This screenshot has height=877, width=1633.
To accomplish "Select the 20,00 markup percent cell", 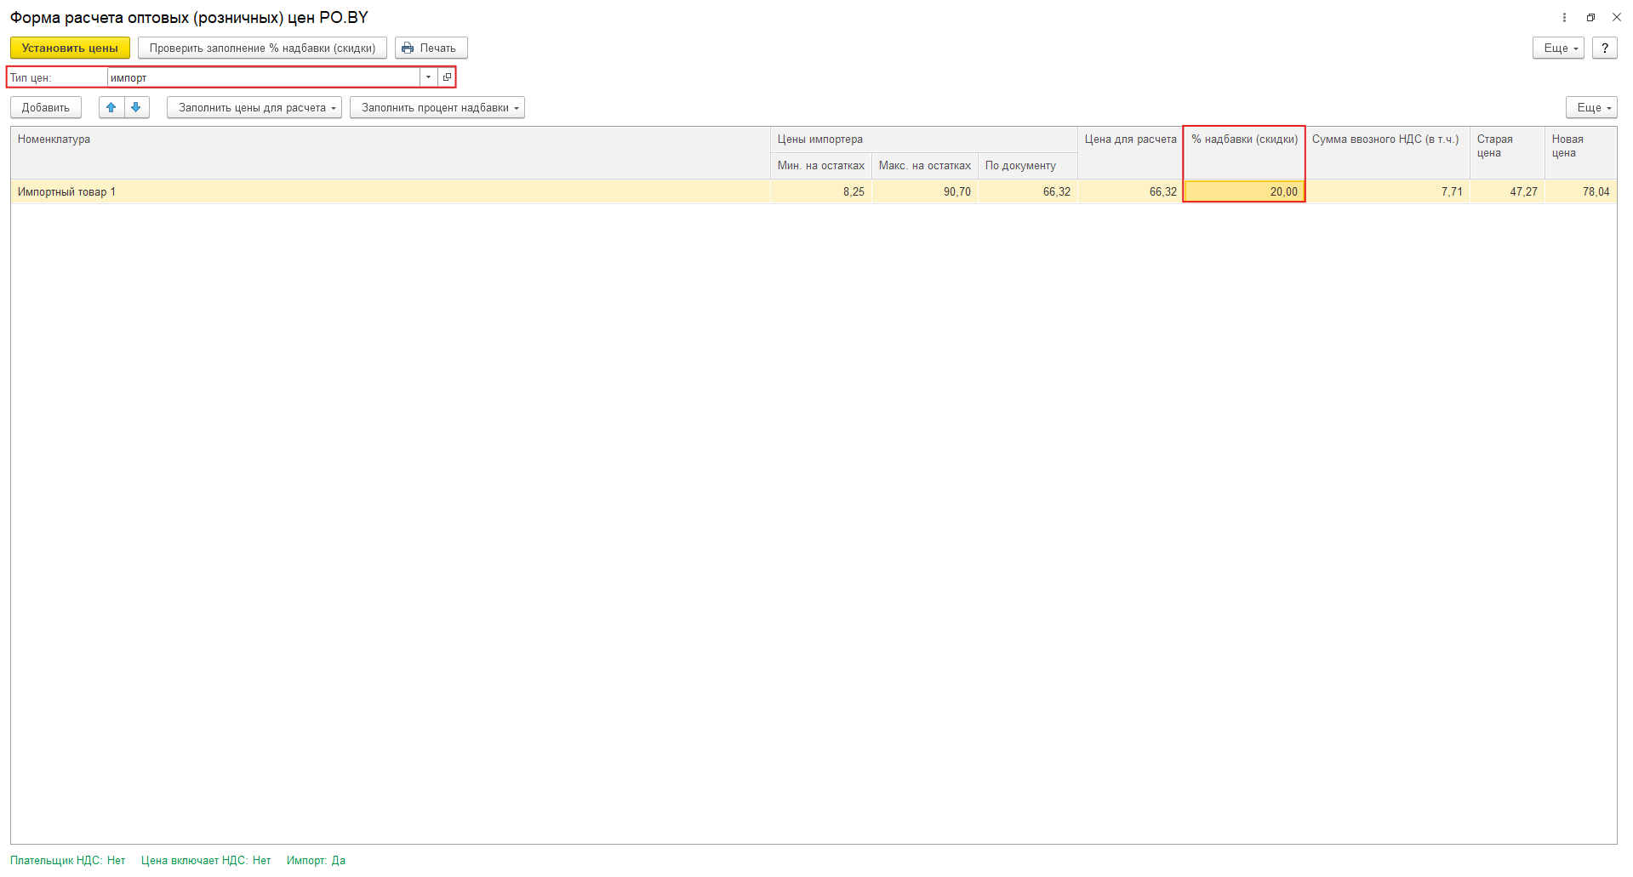I will [x=1243, y=192].
